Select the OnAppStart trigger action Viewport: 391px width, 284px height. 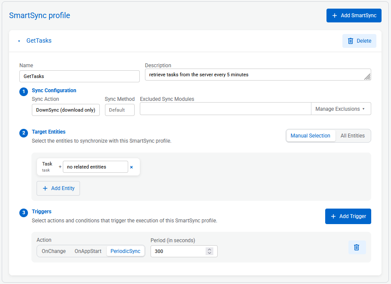pyautogui.click(x=88, y=251)
